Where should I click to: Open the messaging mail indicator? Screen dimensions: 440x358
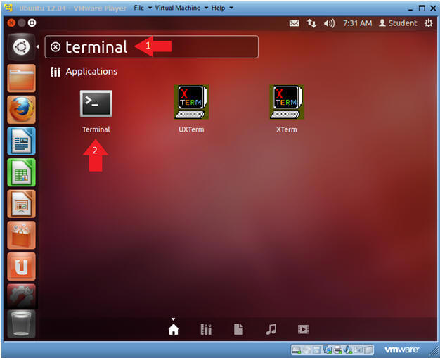(294, 23)
